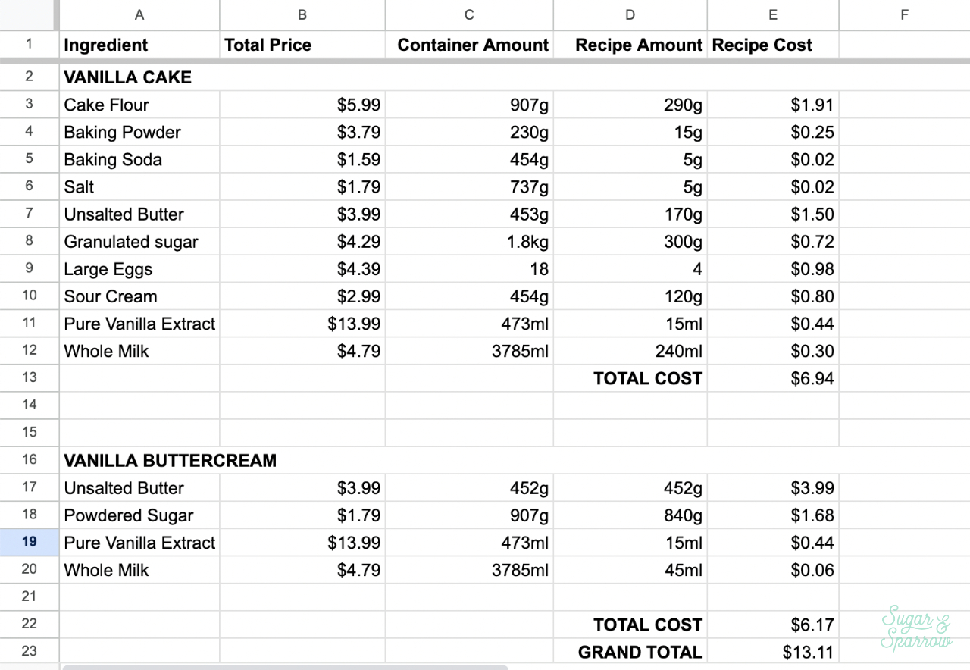
Task: Select the GRAND TOTAL $13.11 cell
Action: click(x=772, y=652)
